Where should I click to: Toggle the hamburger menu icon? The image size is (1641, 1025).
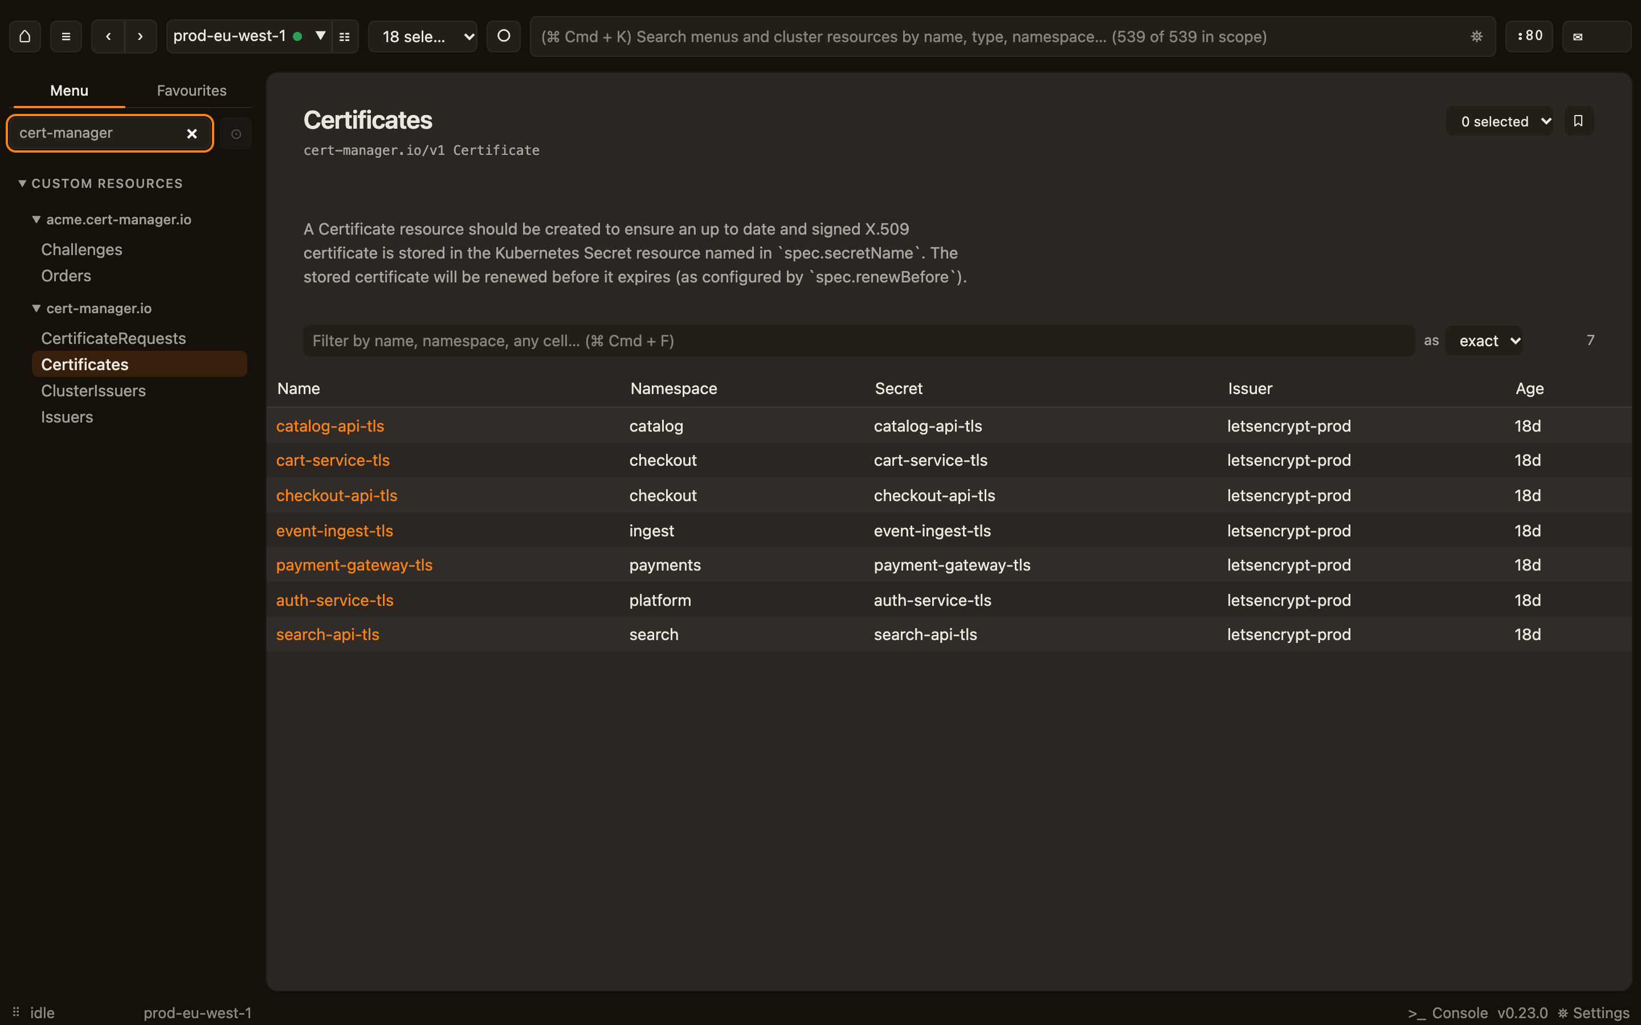point(66,36)
